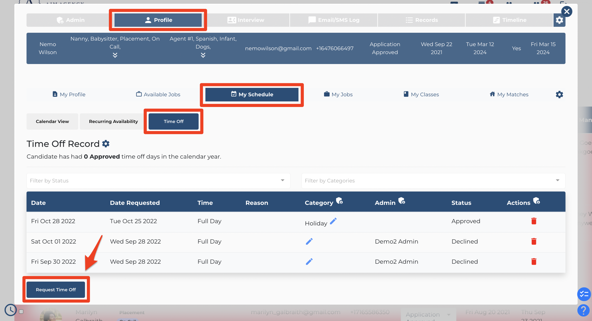Click the clock icon at bottom left
The height and width of the screenshot is (321, 592).
click(x=11, y=310)
